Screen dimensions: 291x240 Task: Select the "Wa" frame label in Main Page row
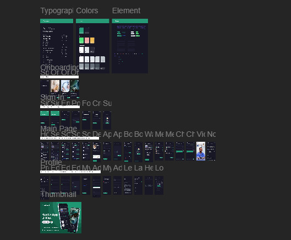point(149,134)
